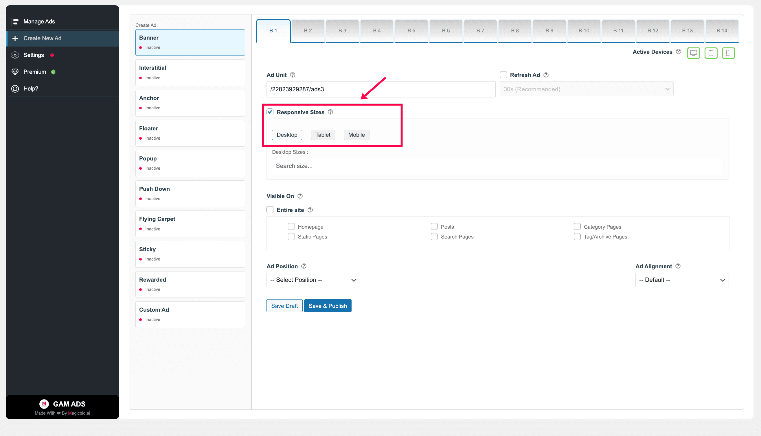
Task: Check the Static Pages checkbox
Action: click(291, 237)
